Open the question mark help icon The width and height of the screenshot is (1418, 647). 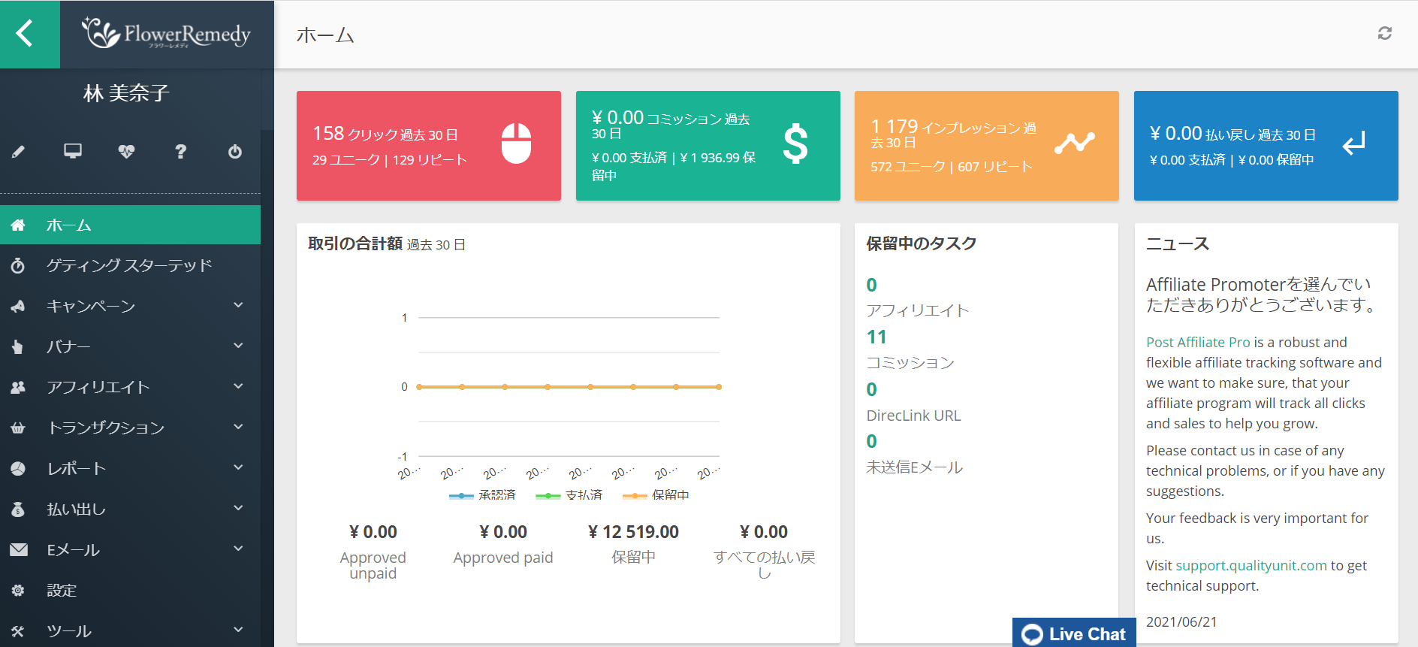[x=180, y=151]
